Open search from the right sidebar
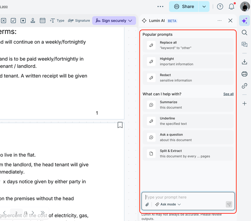The height and width of the screenshot is (221, 251). click(x=244, y=33)
